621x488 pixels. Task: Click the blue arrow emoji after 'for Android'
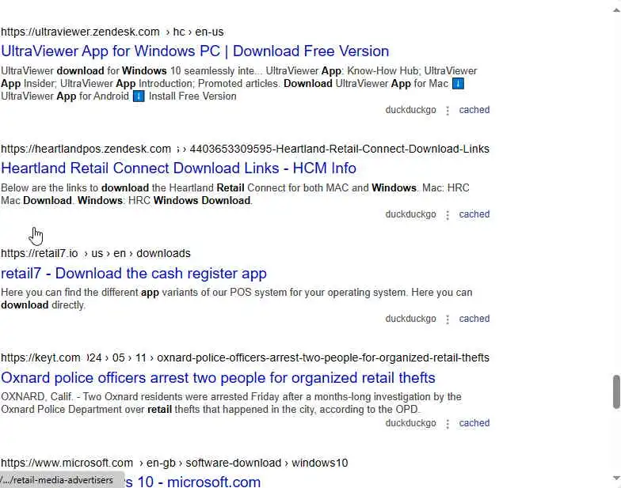(x=139, y=96)
